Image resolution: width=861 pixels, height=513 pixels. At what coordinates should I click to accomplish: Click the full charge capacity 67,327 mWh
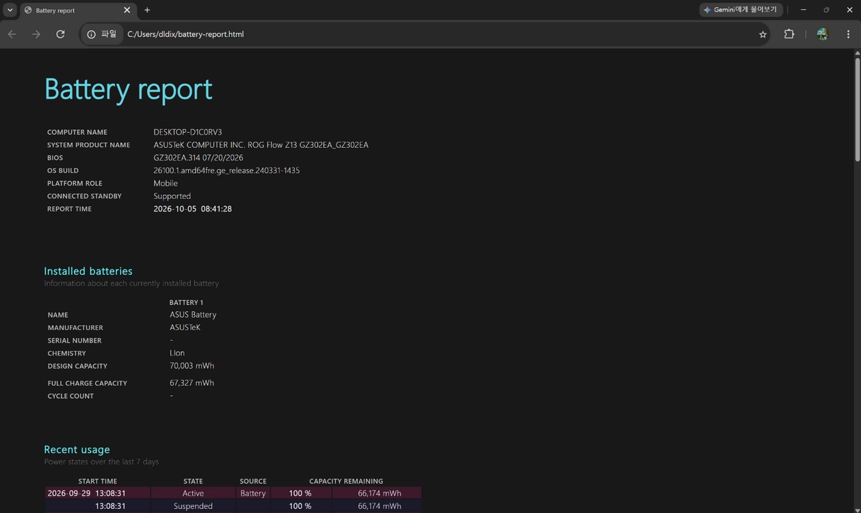point(191,383)
